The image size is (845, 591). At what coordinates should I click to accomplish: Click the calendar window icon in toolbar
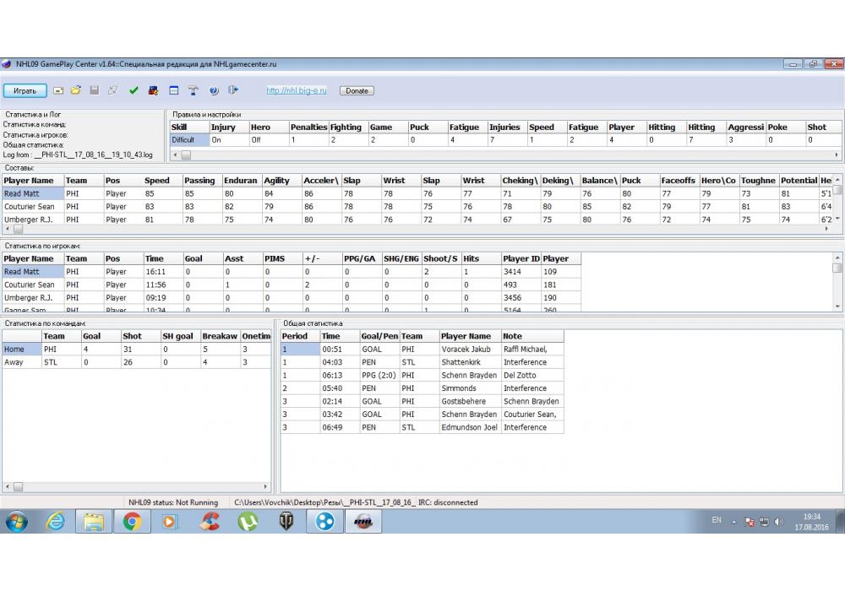point(173,90)
